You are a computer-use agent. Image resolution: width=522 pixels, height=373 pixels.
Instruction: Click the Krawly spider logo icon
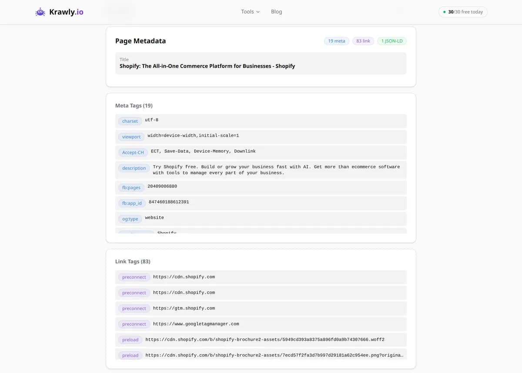(40, 12)
